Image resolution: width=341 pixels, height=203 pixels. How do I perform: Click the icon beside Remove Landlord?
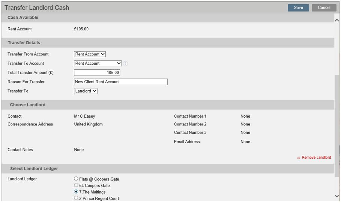(x=299, y=158)
